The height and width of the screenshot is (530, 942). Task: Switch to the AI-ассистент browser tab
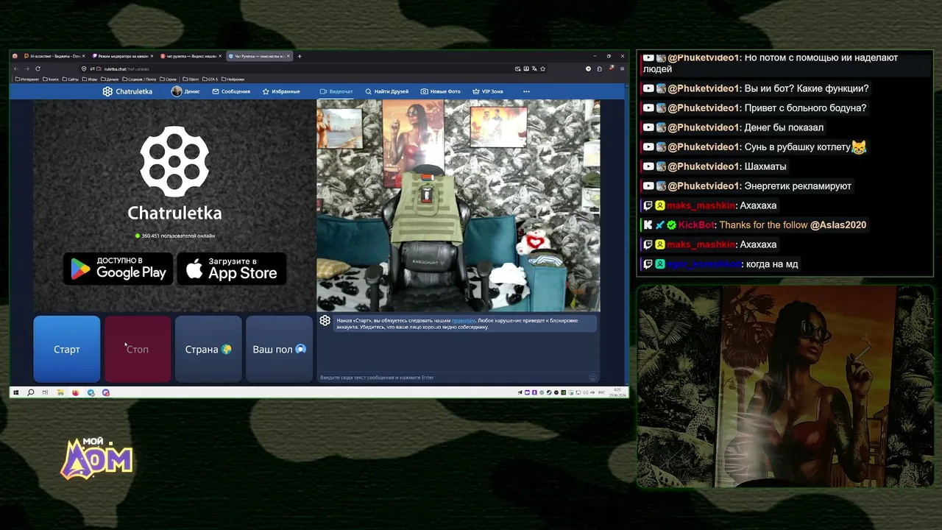(x=53, y=56)
